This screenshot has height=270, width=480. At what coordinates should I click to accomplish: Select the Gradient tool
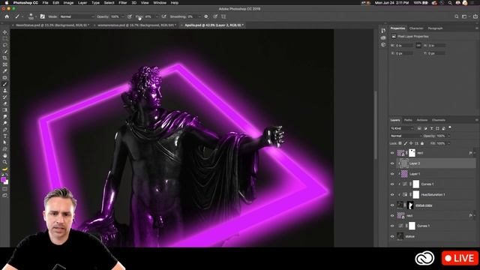pyautogui.click(x=5, y=110)
